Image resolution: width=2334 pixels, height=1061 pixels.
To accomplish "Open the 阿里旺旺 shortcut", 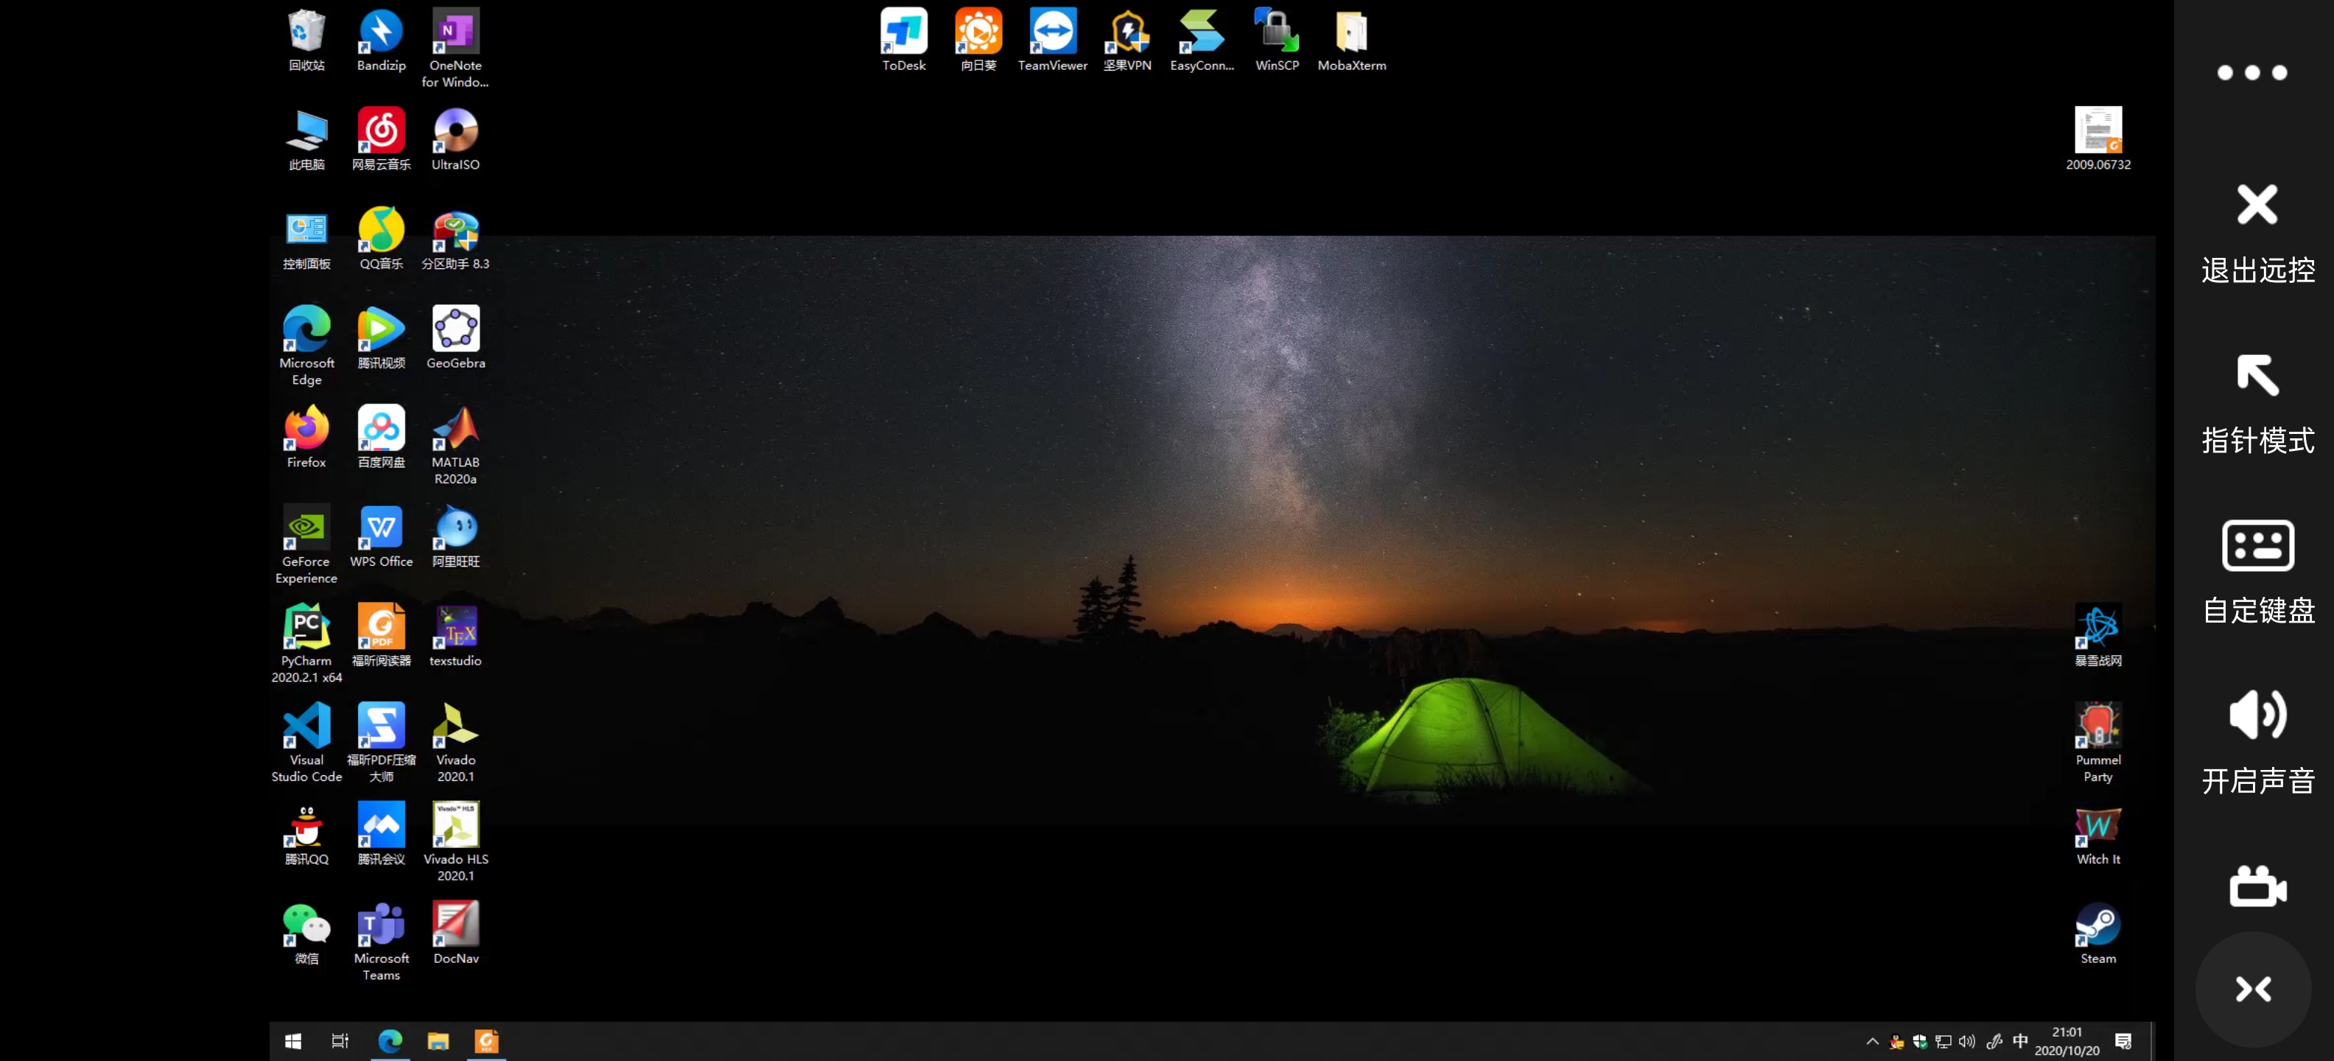I will [x=455, y=536].
